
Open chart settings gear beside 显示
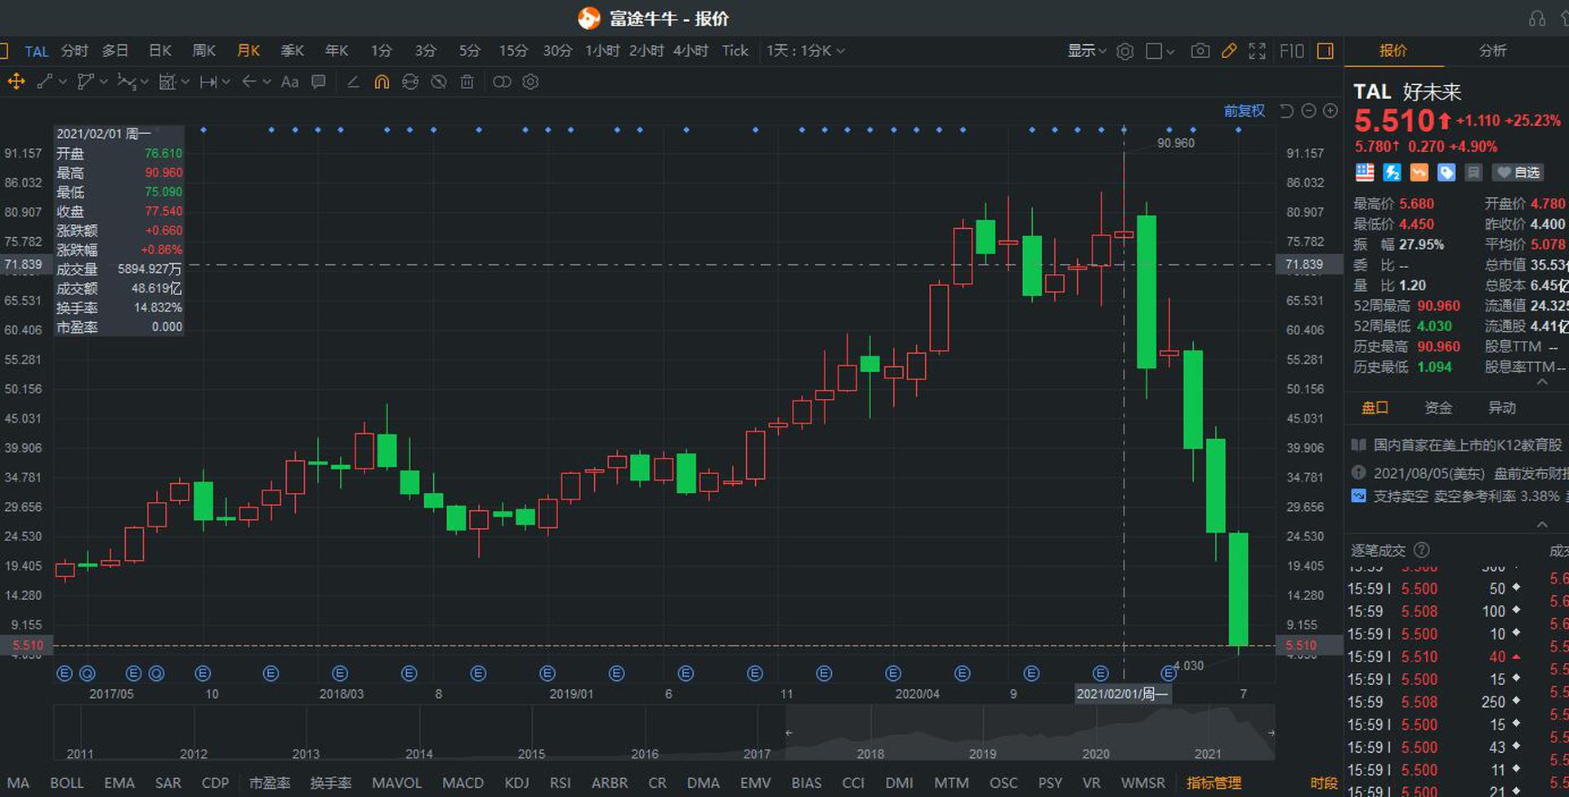pos(1125,51)
